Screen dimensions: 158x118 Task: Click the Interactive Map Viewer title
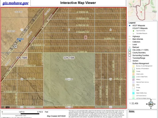click(78, 3)
